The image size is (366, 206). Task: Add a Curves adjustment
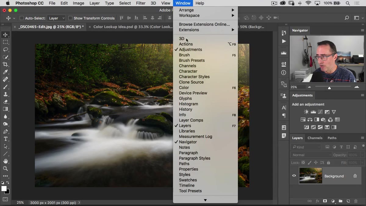(320, 112)
